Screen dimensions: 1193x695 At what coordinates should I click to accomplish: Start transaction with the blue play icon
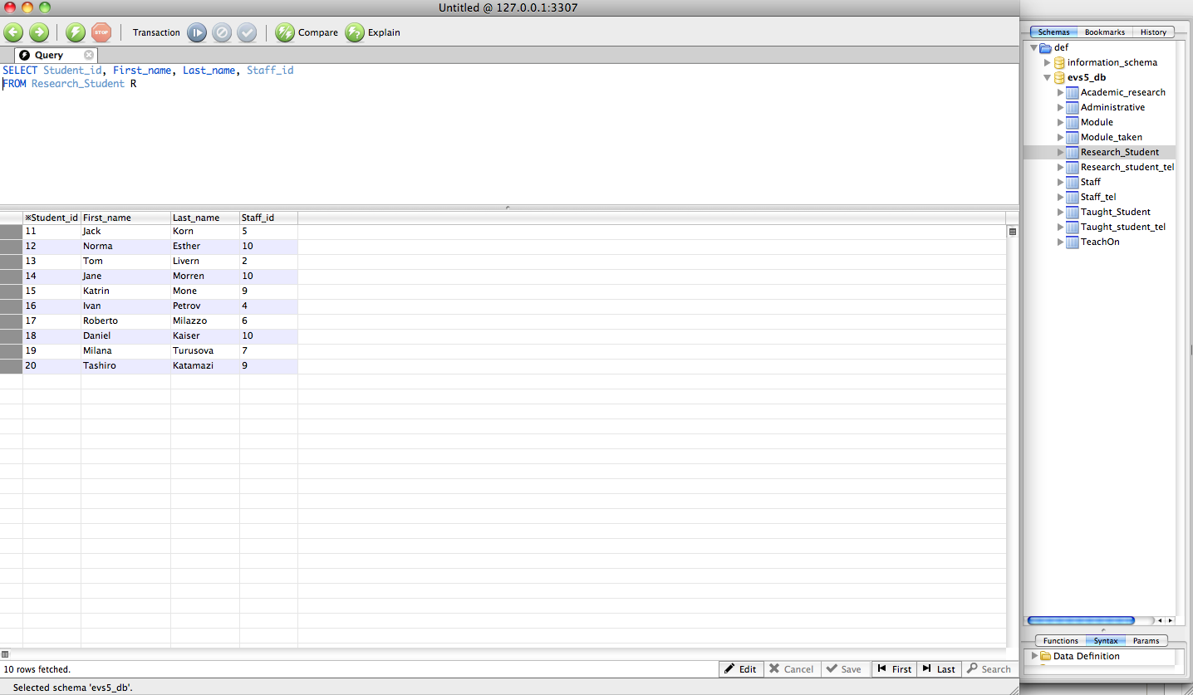coord(197,32)
